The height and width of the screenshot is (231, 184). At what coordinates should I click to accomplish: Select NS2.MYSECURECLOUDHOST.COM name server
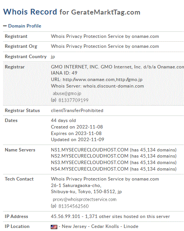pyautogui.click(x=90, y=156)
